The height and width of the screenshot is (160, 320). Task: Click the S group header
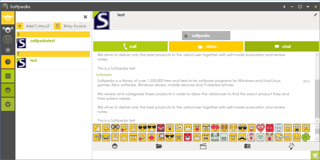53,34
